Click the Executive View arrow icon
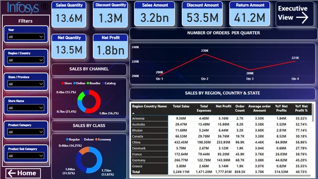Viewport: 318px width, 179px height. (302, 18)
